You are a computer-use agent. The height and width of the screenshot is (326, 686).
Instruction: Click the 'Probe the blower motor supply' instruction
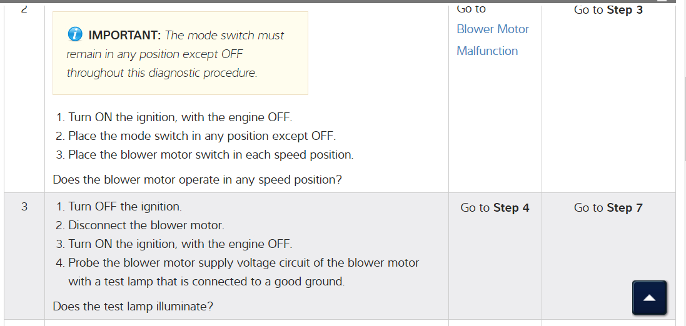coord(243,263)
